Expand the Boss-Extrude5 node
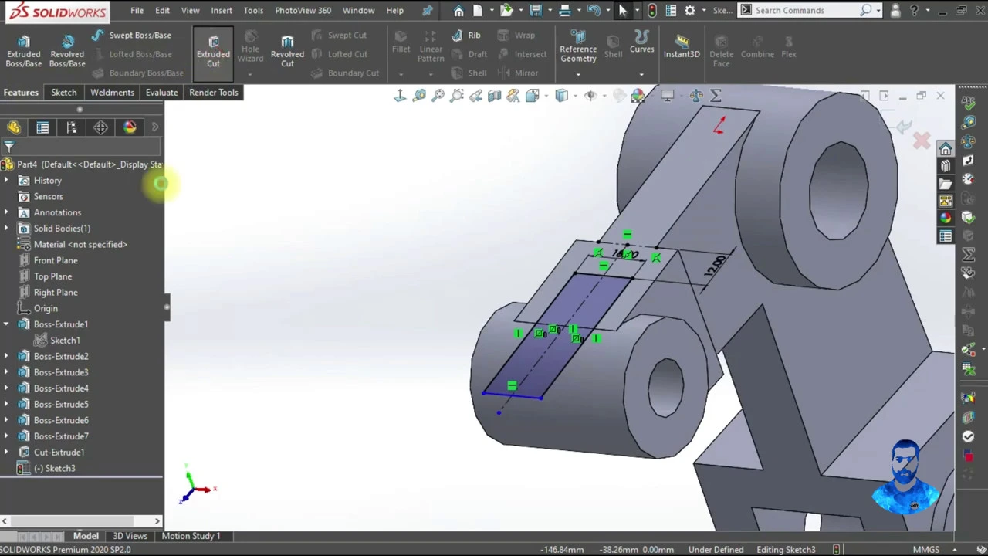This screenshot has width=988, height=556. click(x=6, y=405)
